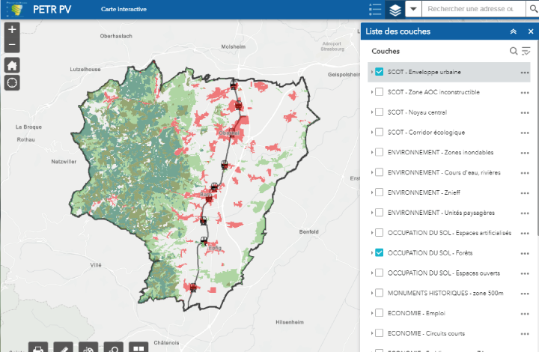Screen dimensions: 539x352
Task: Enable SCOT - Noyau central layer
Action: (379, 112)
